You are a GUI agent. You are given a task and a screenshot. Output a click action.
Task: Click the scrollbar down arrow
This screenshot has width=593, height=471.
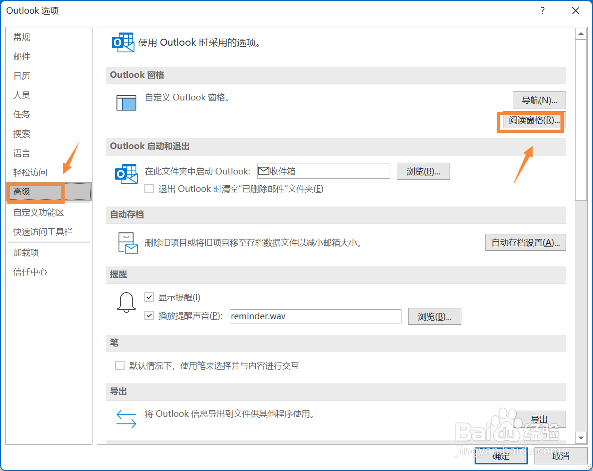point(581,438)
